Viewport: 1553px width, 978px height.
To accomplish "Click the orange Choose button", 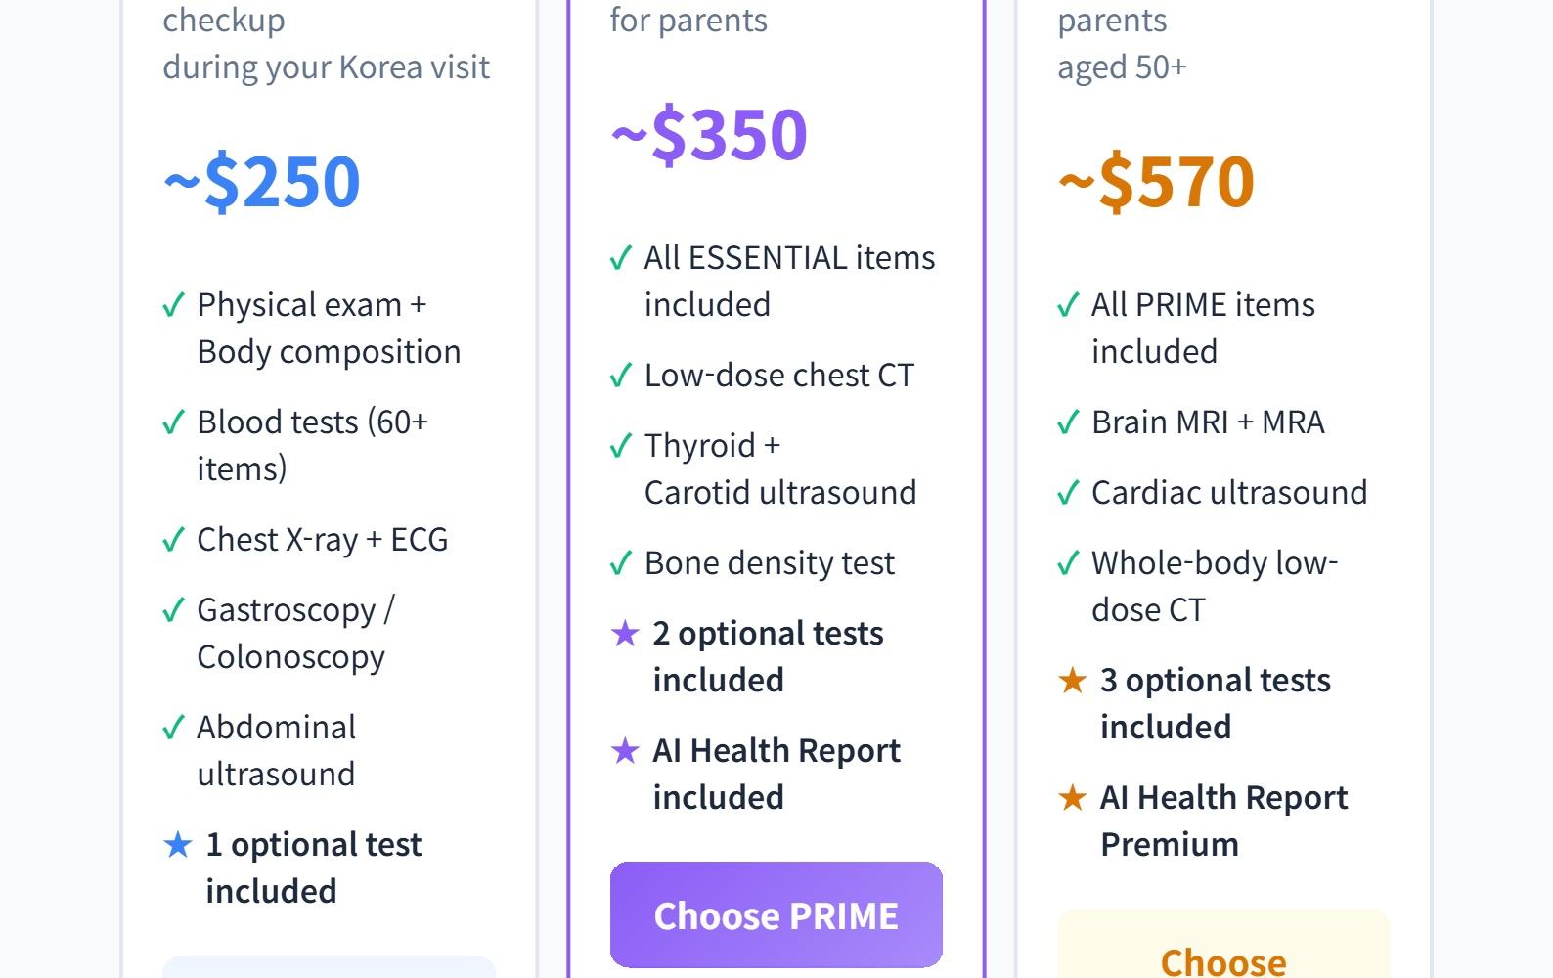I will tap(1222, 954).
